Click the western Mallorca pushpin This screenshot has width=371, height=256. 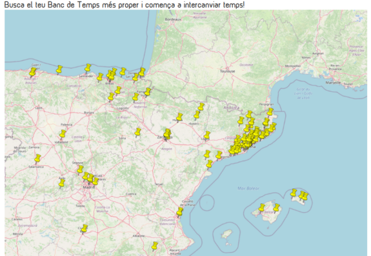[262, 208]
